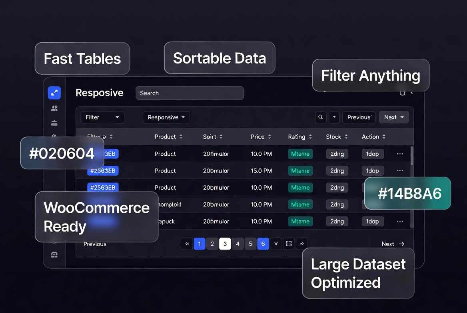Click the grid layout icon in pagination
467x313 pixels.
[x=289, y=244]
